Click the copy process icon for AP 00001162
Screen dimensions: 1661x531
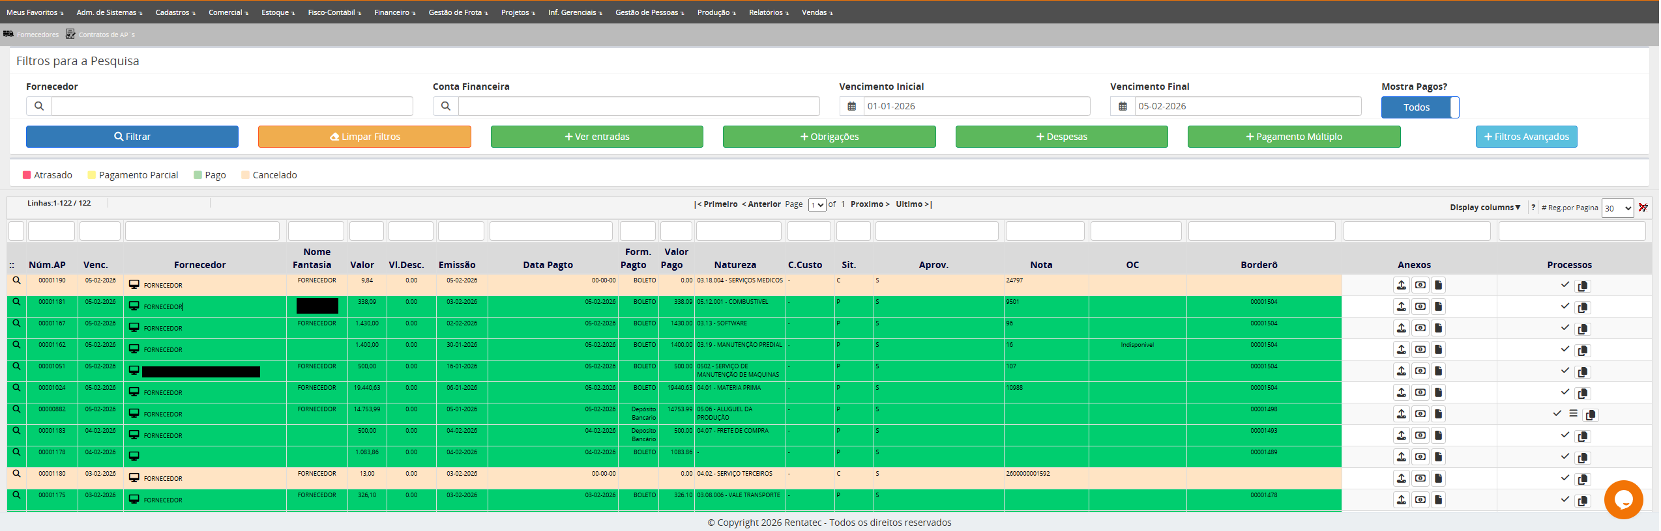point(1582,351)
